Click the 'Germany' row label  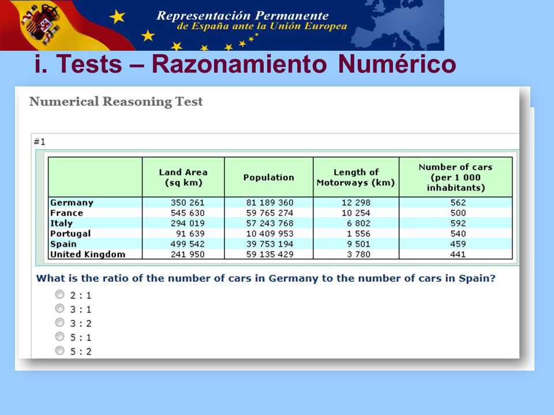coord(72,202)
